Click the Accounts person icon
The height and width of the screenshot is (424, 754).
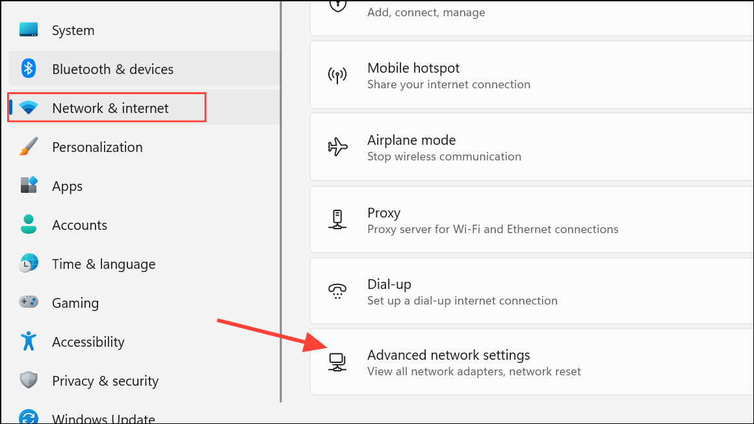(29, 224)
